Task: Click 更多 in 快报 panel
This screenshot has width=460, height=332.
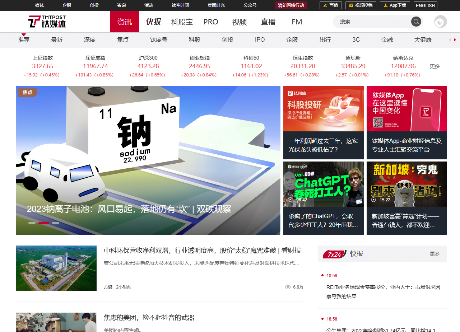Action: [435, 254]
